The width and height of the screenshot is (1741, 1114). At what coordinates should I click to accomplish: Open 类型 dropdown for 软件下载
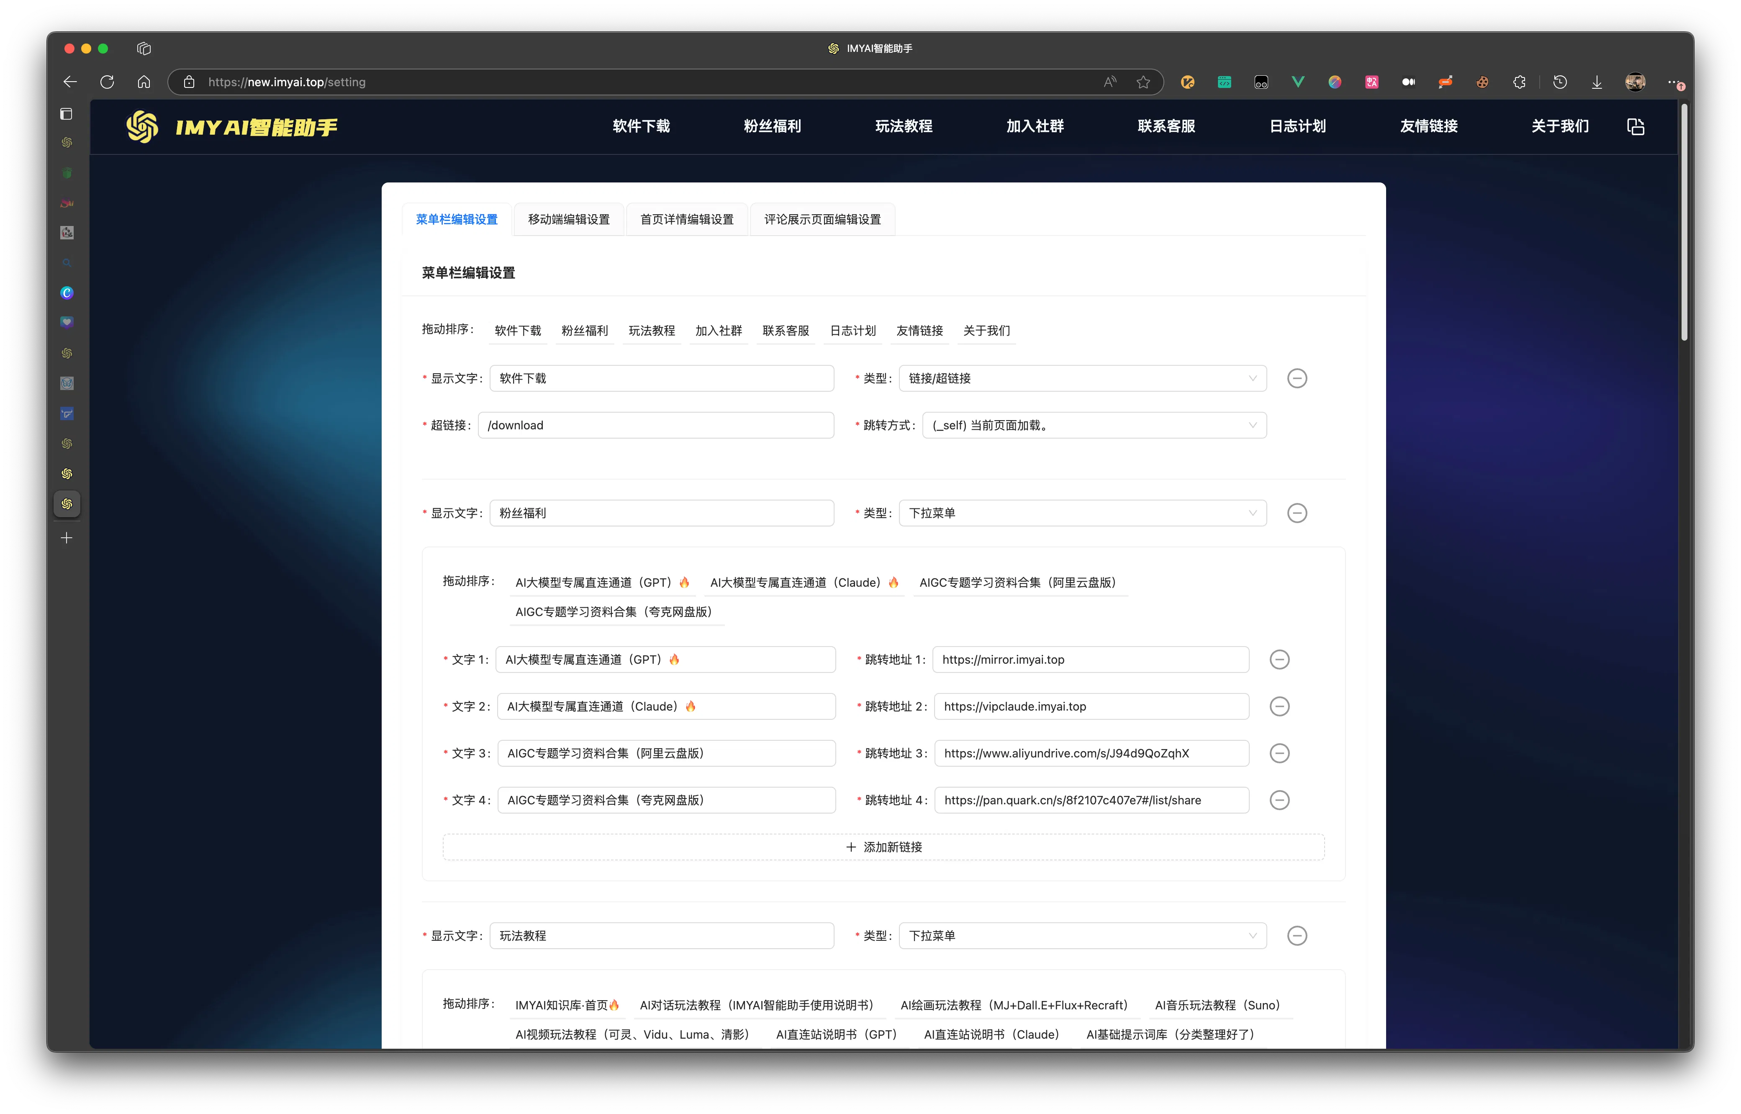(1082, 378)
